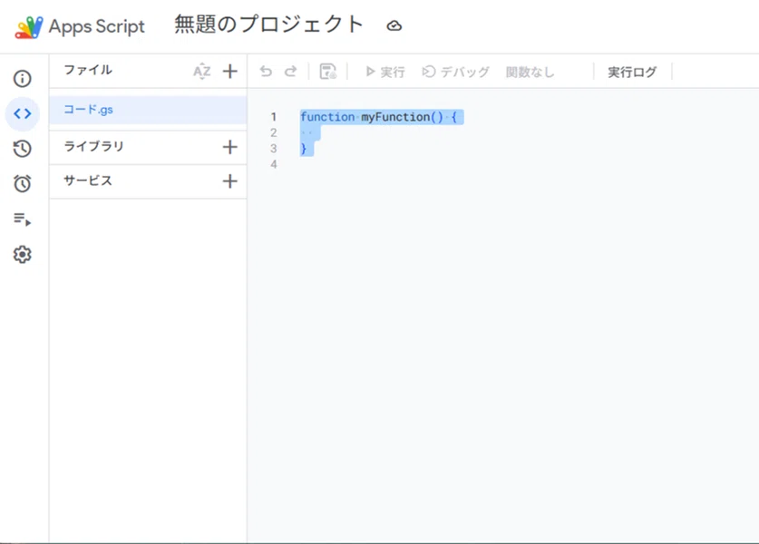This screenshot has width=759, height=544.
Task: Add a service with plus icon
Action: pos(230,181)
